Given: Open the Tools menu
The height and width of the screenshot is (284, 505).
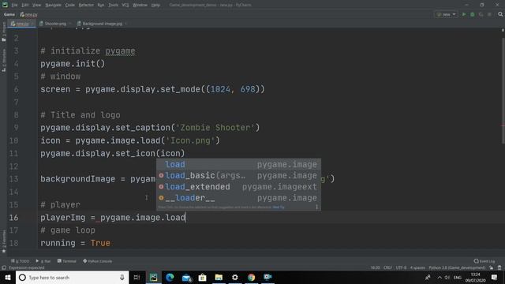Looking at the screenshot, I should click(113, 6).
